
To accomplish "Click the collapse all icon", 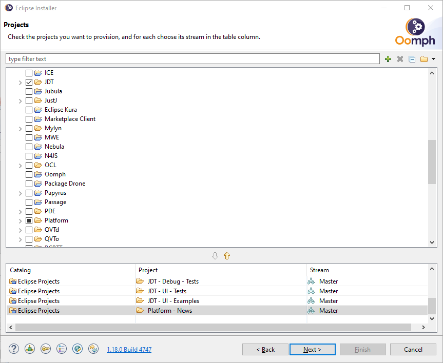I will (412, 59).
